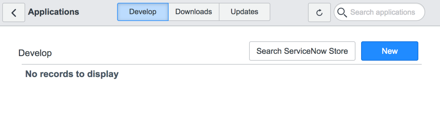This screenshot has height=132, width=440.
Task: Focus the Search applications input field
Action: 379,12
